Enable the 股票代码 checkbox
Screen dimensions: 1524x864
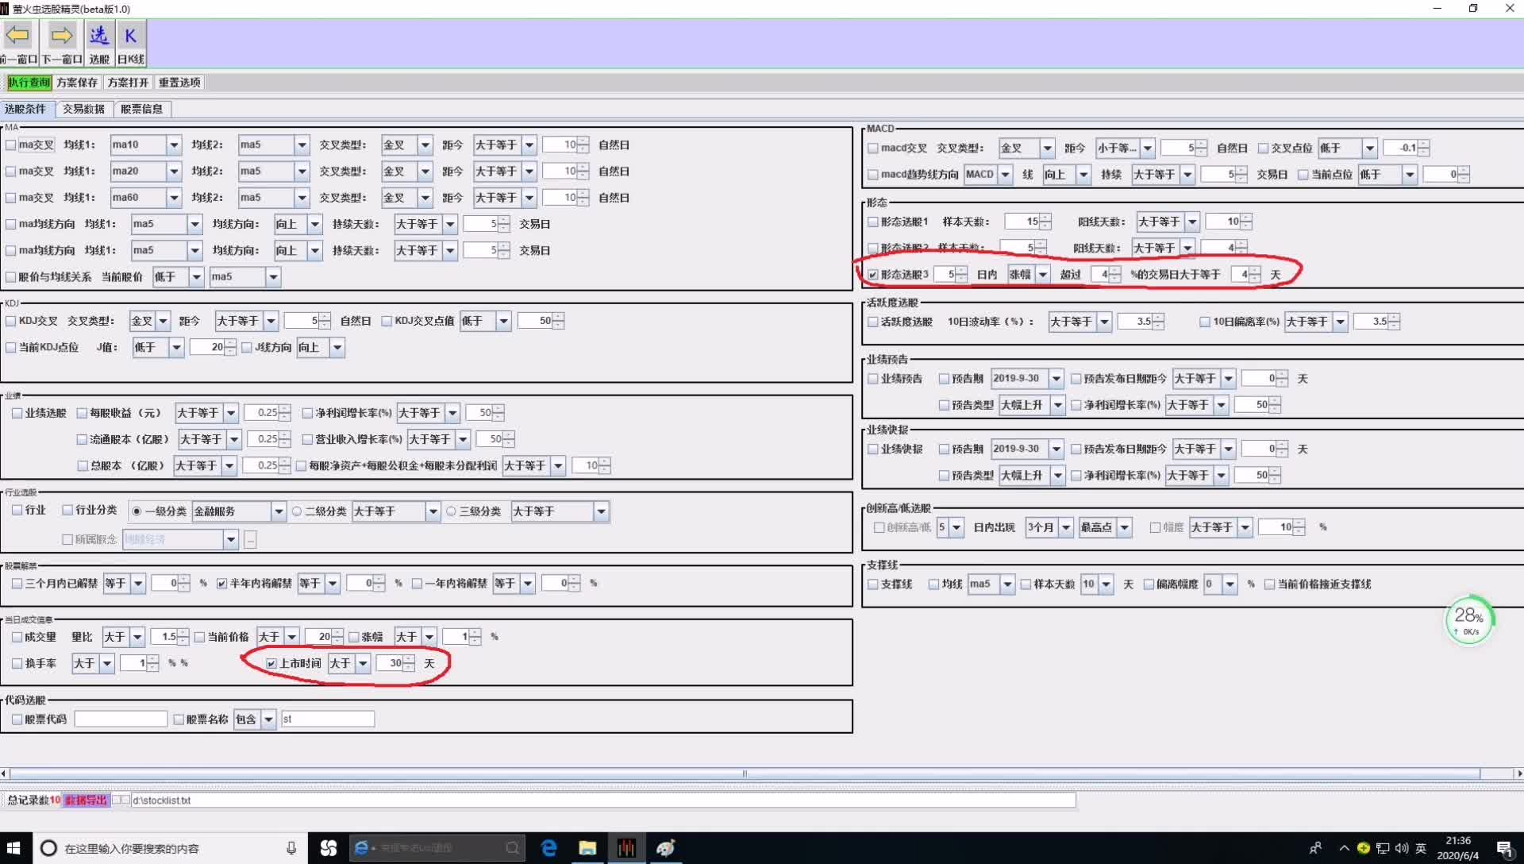tap(17, 719)
